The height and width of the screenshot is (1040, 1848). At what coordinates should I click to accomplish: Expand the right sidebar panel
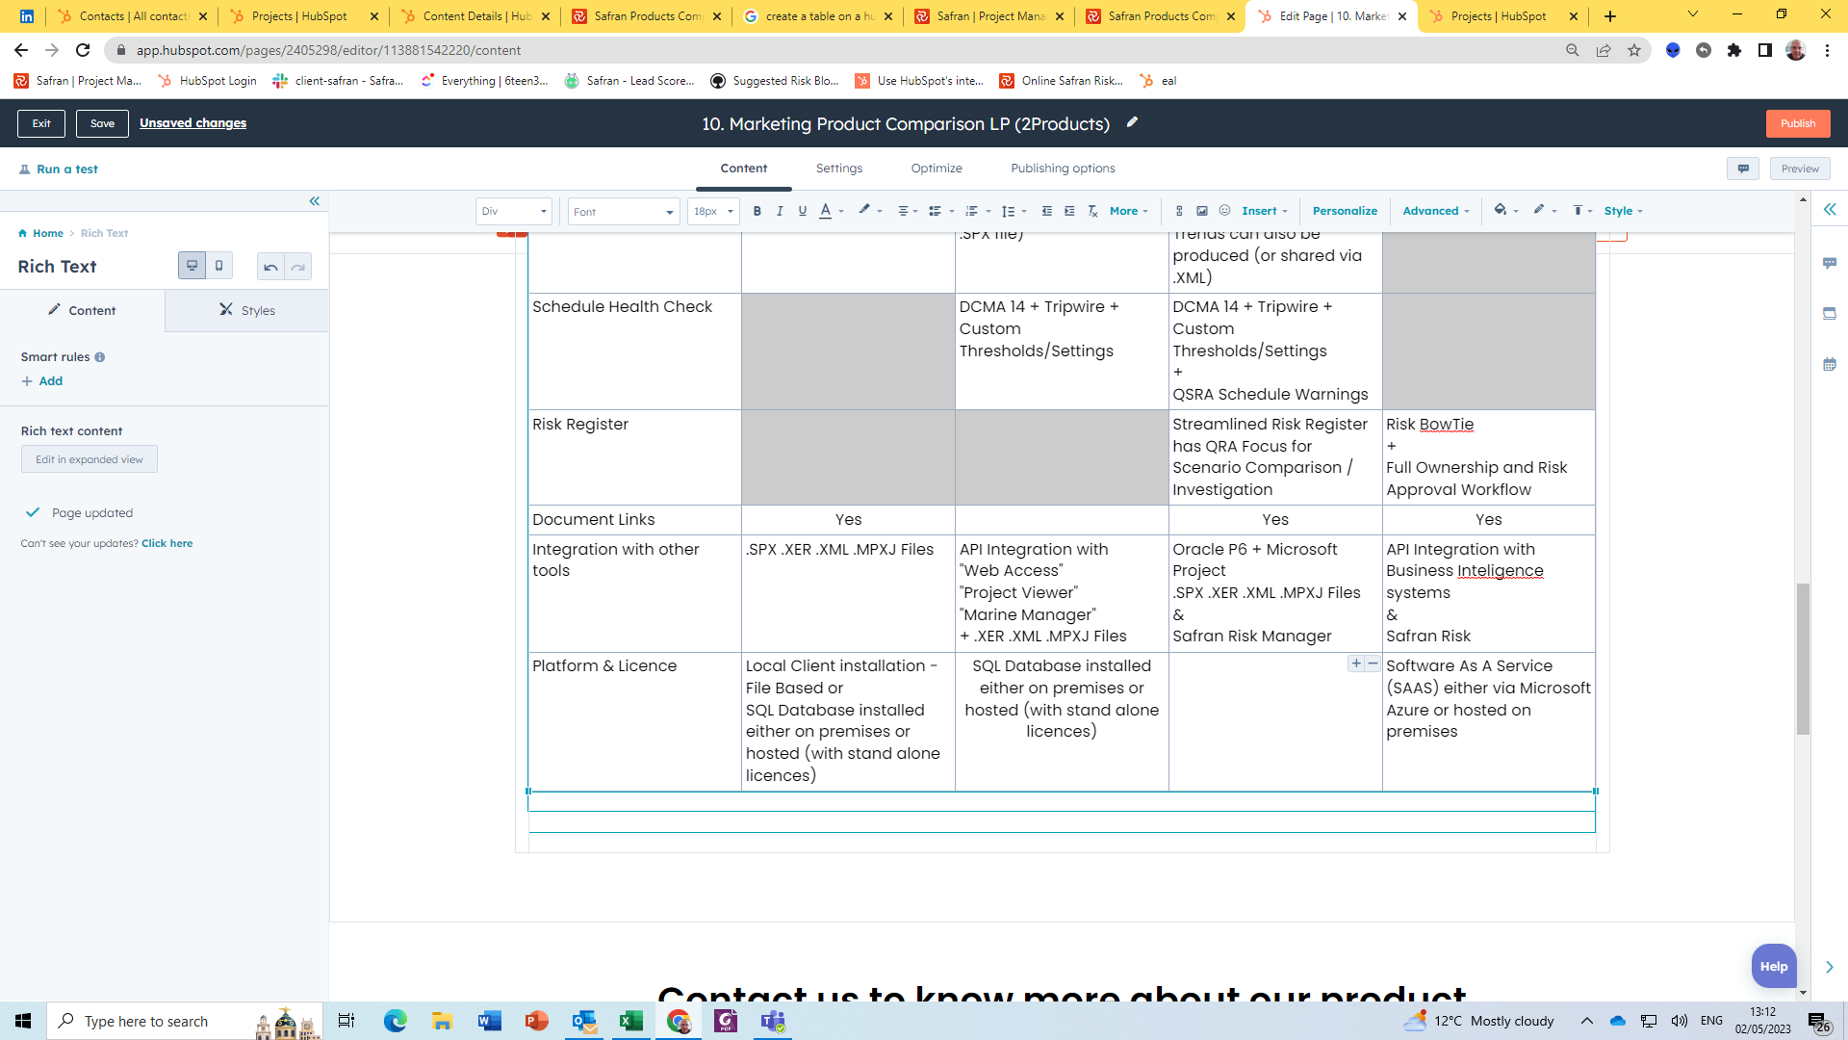click(1830, 209)
